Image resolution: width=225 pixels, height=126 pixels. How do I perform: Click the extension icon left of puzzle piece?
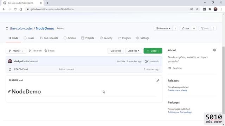pos(204,9)
